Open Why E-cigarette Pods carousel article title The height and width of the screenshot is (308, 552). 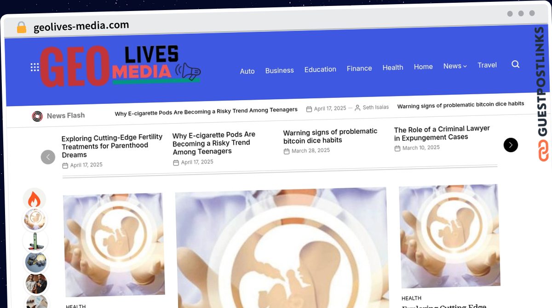point(214,143)
